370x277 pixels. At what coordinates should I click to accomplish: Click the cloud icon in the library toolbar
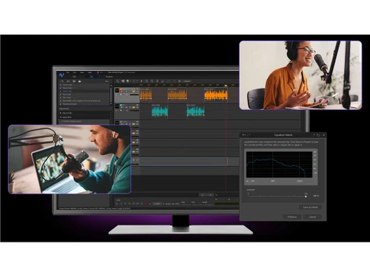click(x=79, y=81)
